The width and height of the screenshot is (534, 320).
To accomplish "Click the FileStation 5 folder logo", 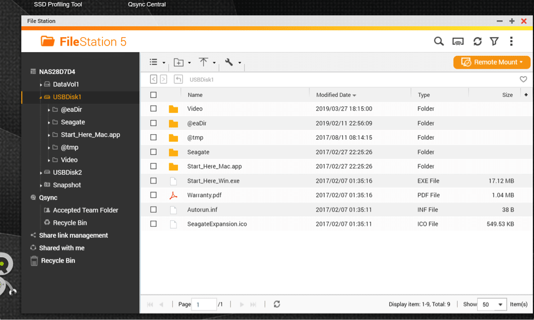I will (x=48, y=41).
